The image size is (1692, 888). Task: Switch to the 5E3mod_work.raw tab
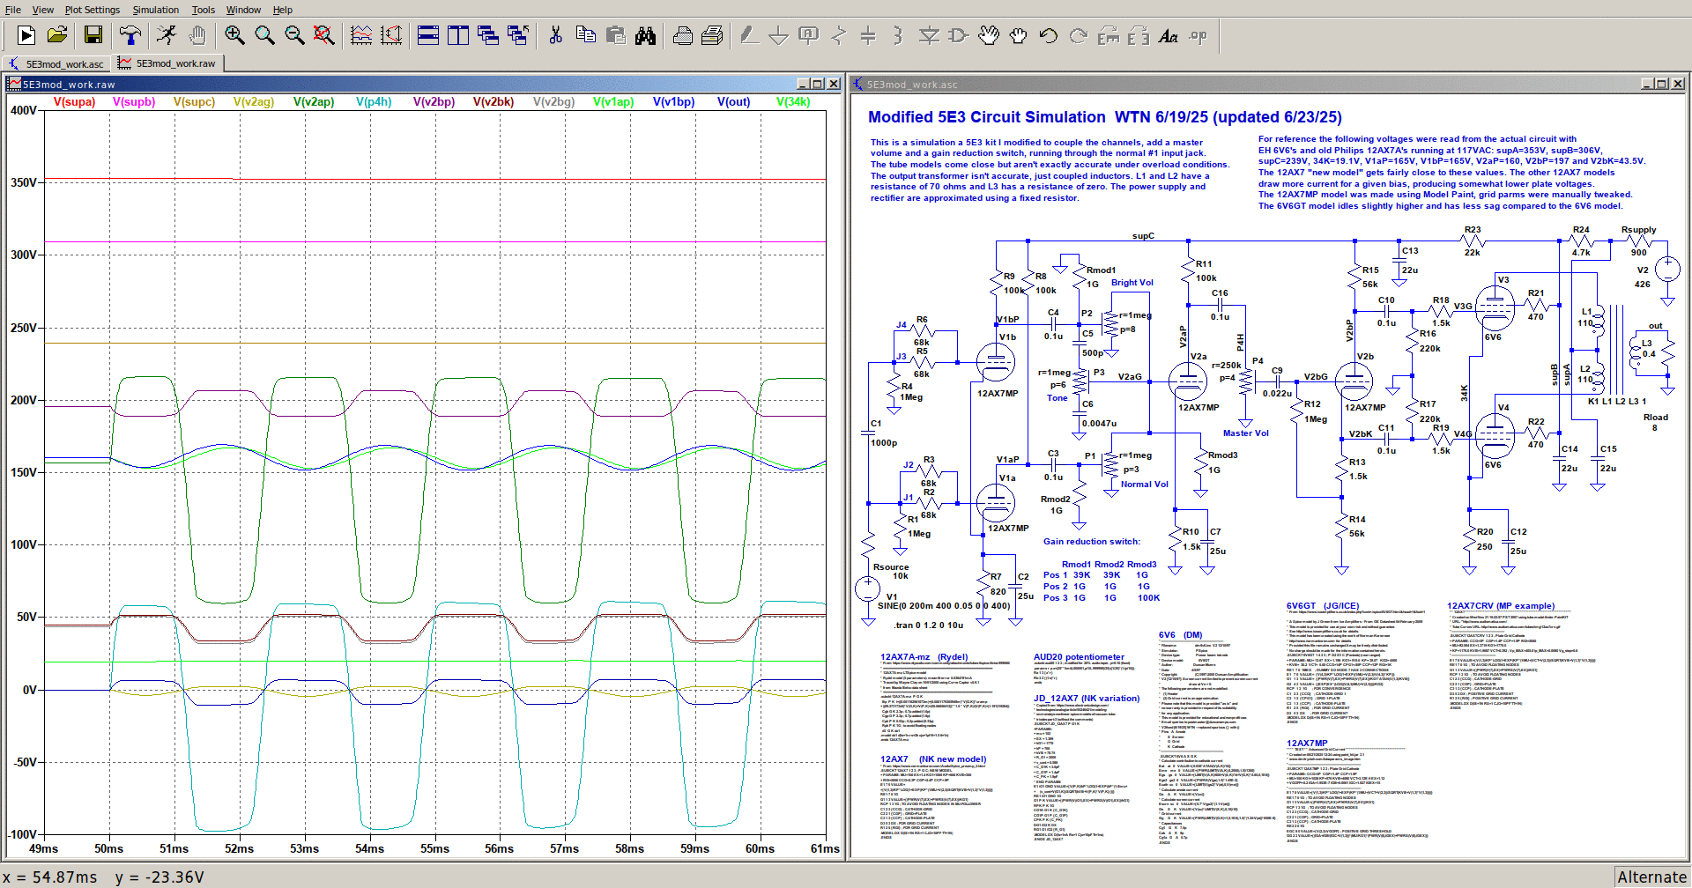[167, 63]
